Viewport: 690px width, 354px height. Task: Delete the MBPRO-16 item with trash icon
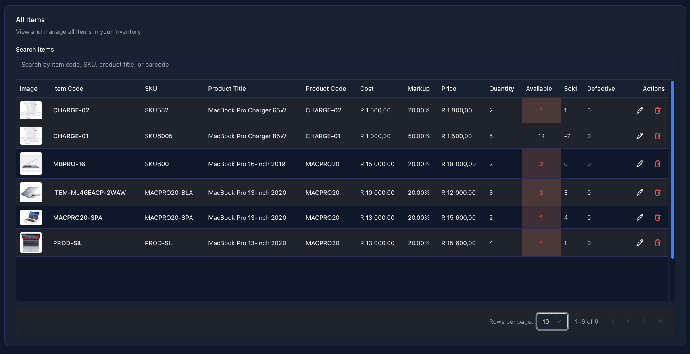(657, 164)
